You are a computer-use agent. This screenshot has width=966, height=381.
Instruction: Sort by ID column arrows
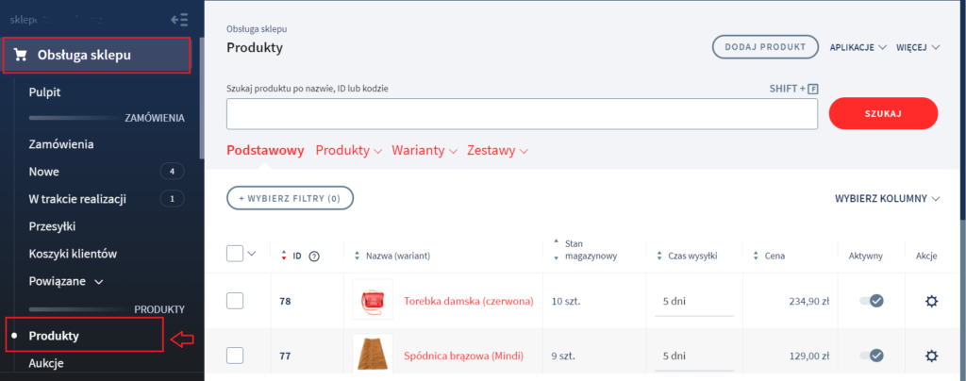pyautogui.click(x=285, y=256)
